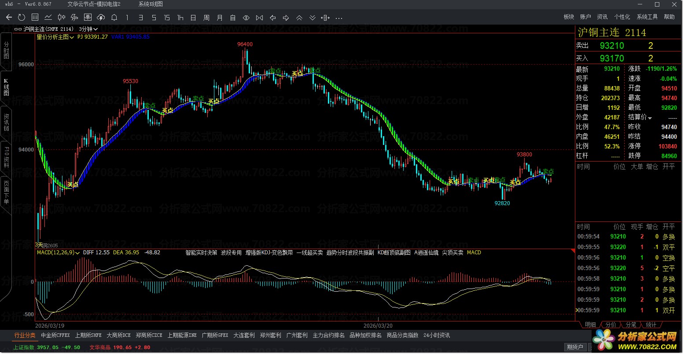Click the 结算价 dropdown arrow

click(x=650, y=118)
